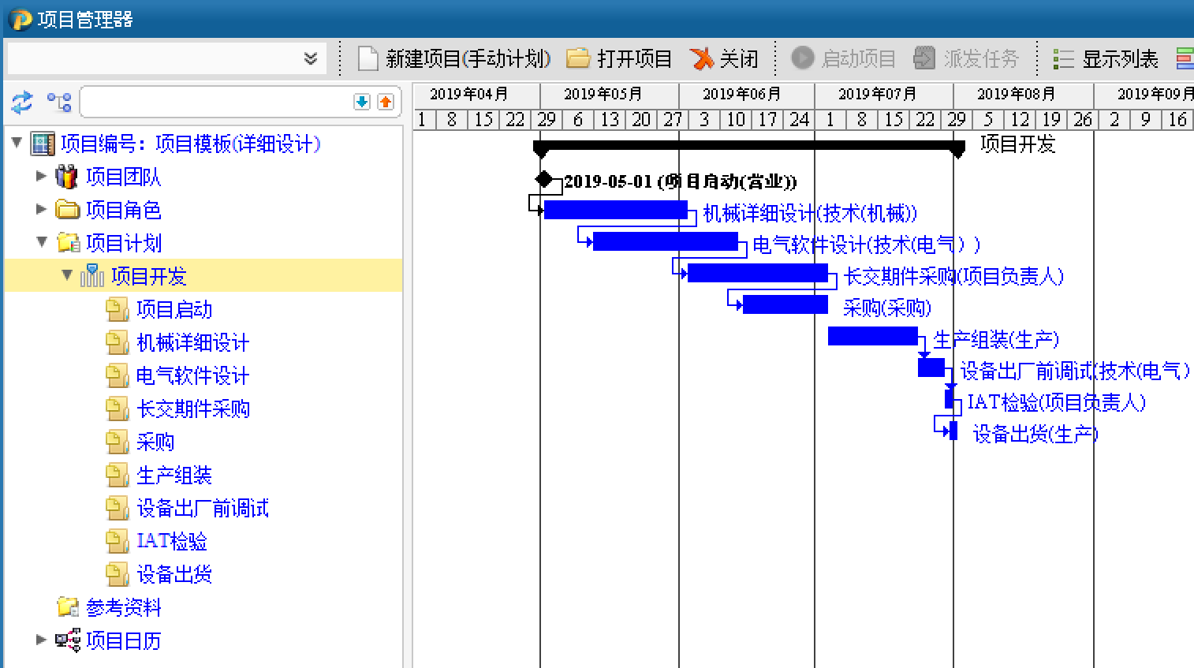Click the project template icon at tree root
The height and width of the screenshot is (668, 1194).
click(43, 144)
